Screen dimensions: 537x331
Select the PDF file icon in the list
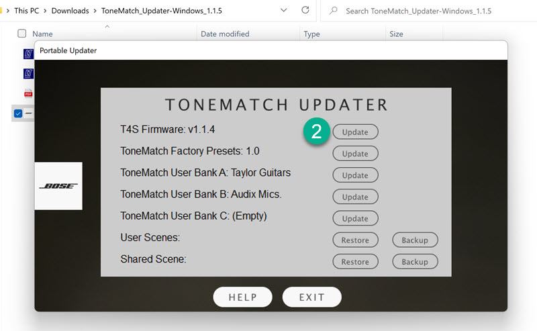(29, 93)
